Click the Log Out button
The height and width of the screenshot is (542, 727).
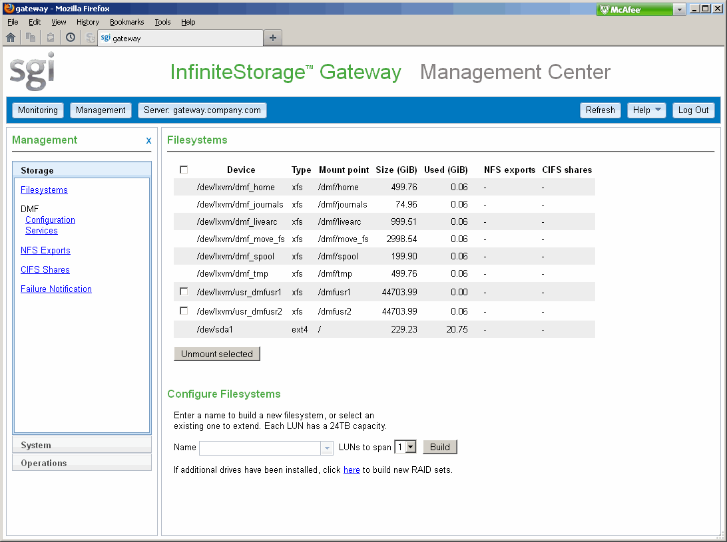(693, 110)
